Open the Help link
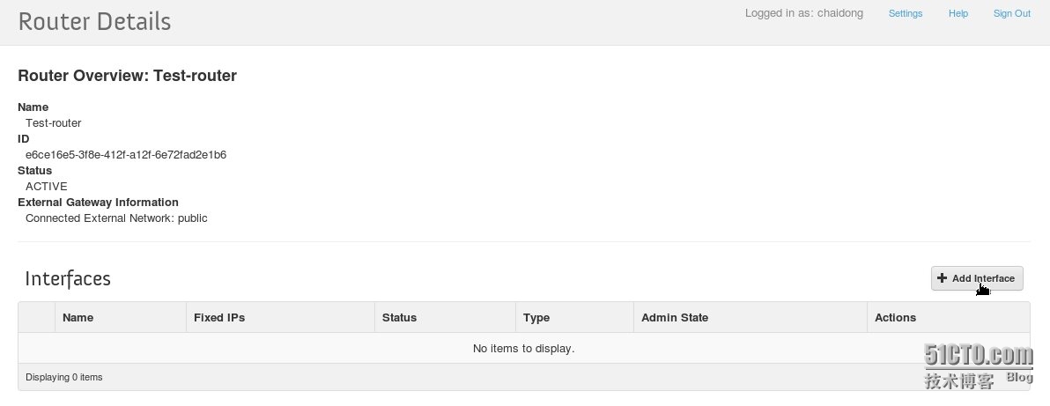 (958, 13)
